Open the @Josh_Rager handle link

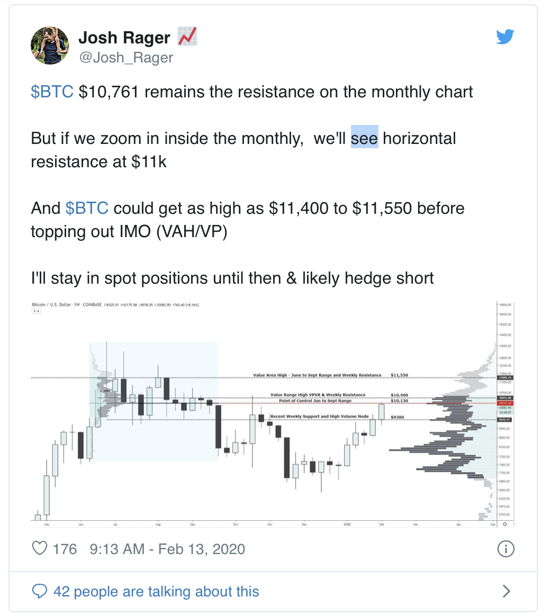(x=126, y=57)
